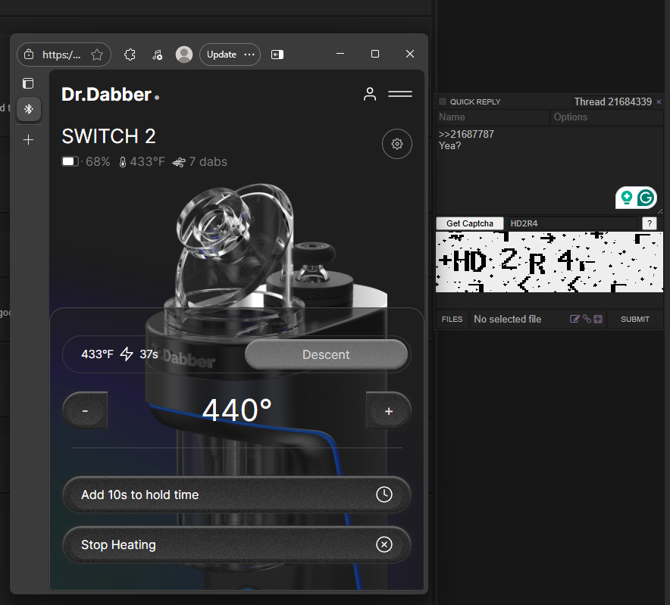
Task: Click the pencil edit file icon
Action: (x=575, y=319)
